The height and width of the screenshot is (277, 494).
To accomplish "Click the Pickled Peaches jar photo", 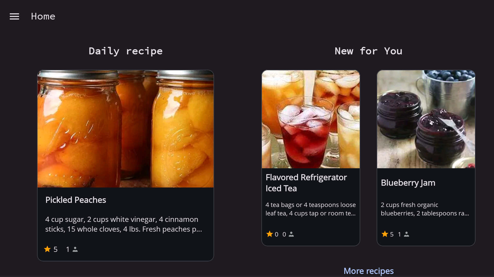I will [126, 129].
